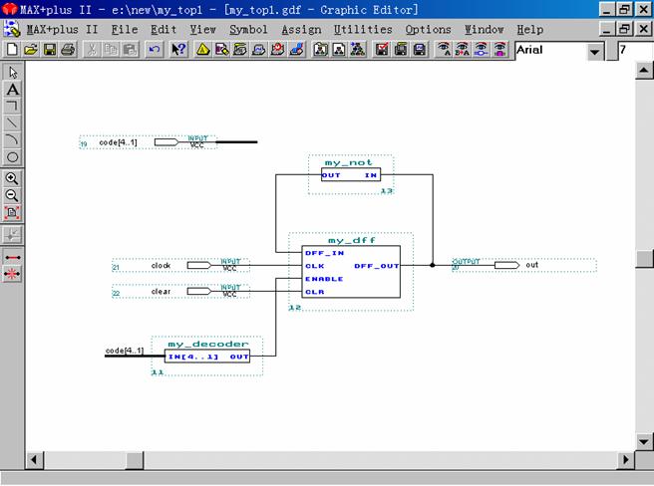Click the project save and simulate icon
Screen dimensions: 654x486
420,50
